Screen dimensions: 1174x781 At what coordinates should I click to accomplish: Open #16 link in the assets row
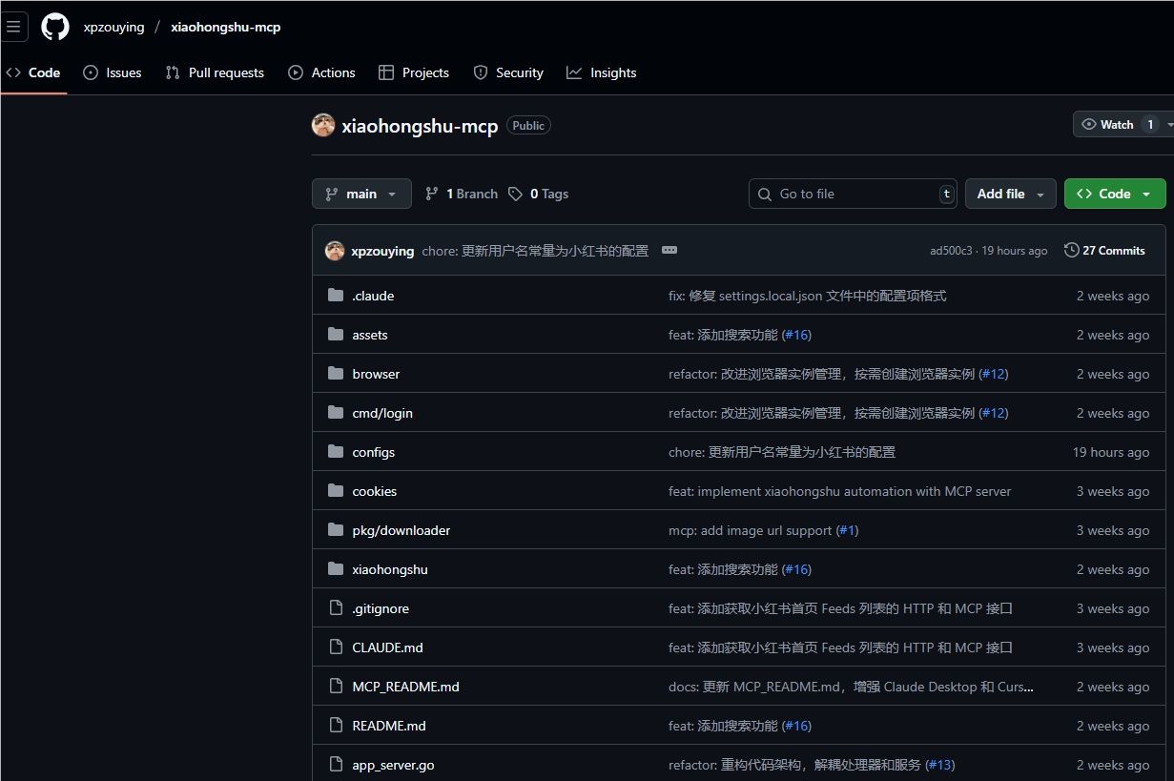796,335
